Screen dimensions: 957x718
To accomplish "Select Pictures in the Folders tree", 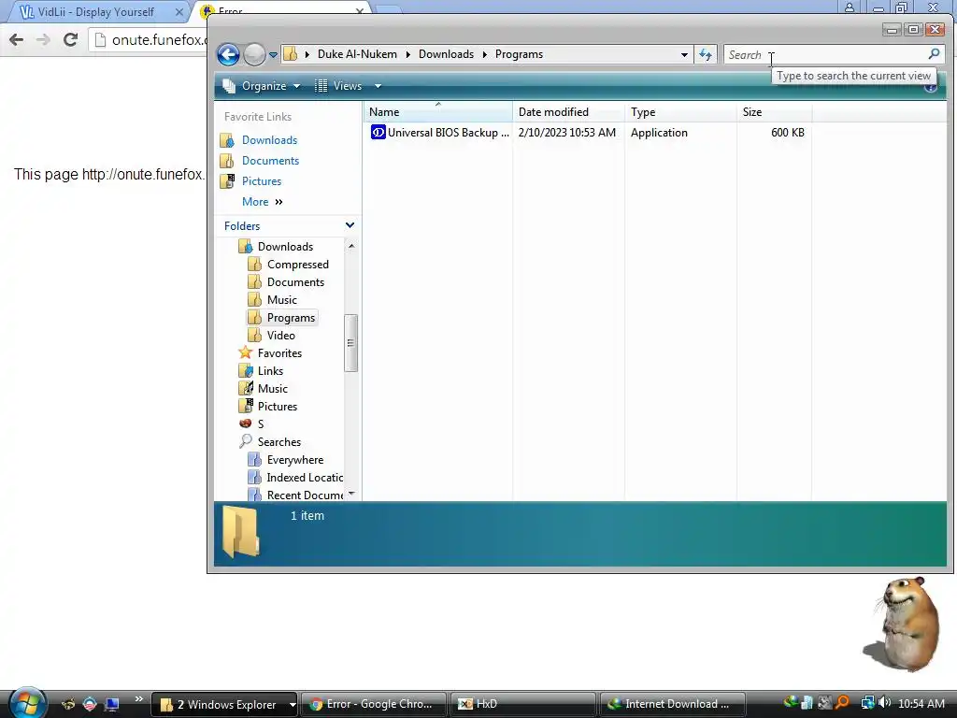I will point(277,406).
